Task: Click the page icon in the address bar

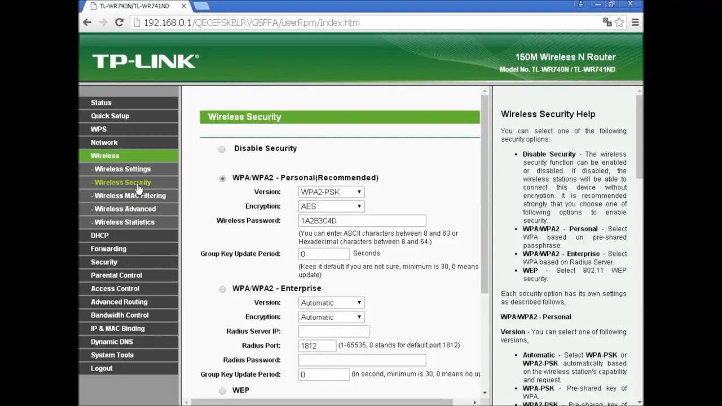Action: pos(136,23)
